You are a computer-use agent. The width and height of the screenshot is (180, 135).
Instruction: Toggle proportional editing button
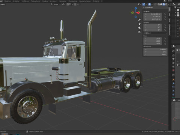click(x=75, y=4)
